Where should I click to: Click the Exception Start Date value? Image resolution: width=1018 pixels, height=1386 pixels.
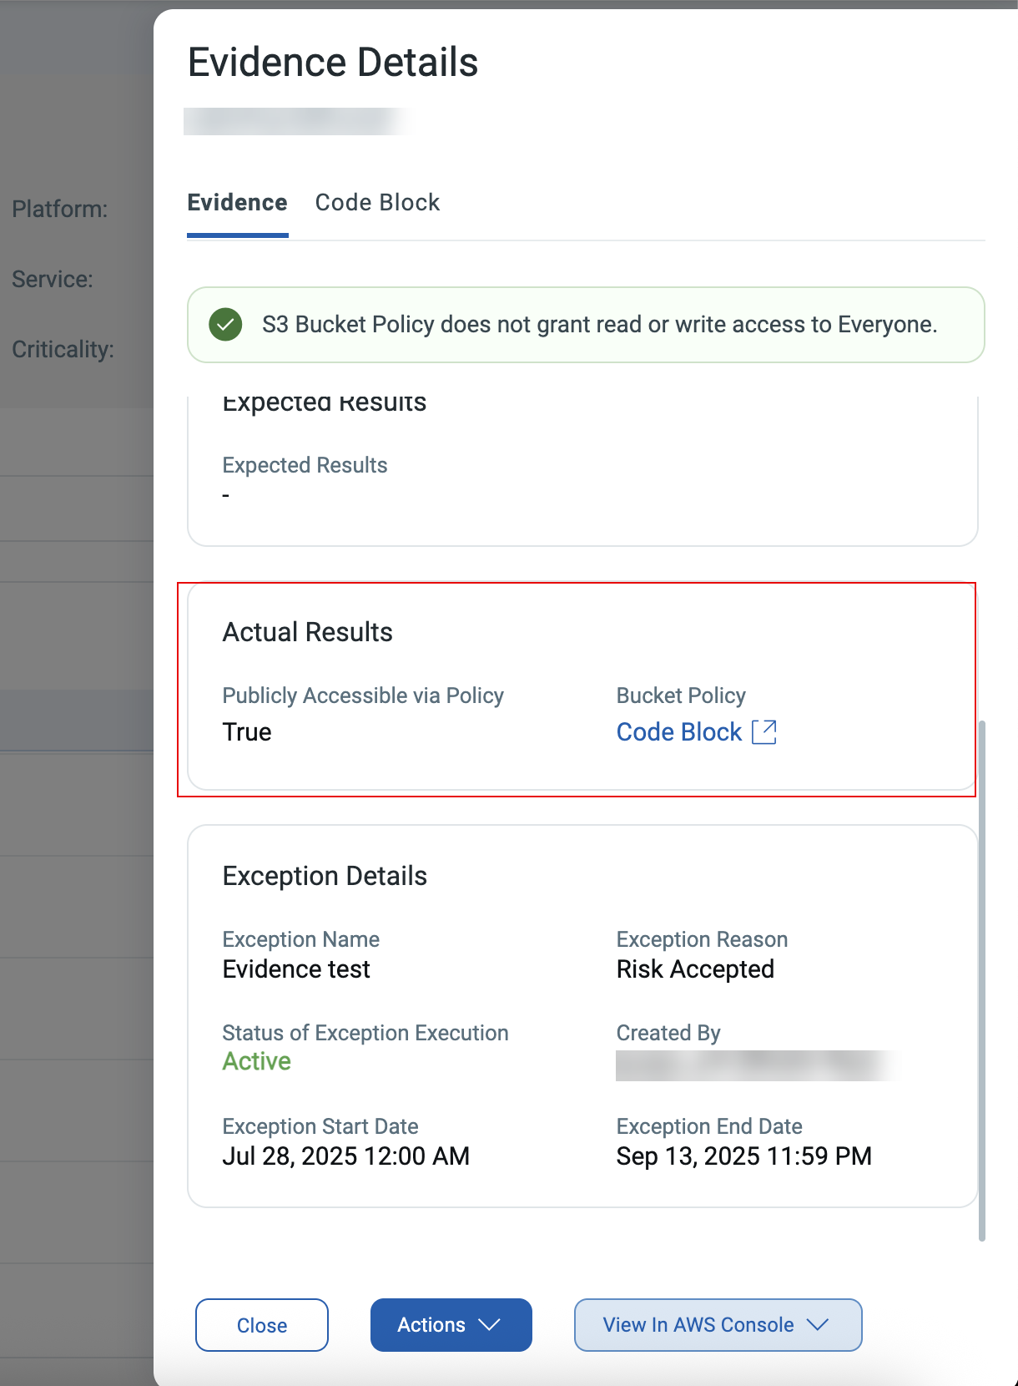(346, 1156)
